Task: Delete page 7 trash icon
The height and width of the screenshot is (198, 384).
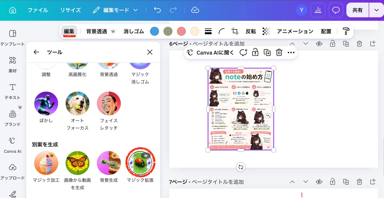Action: pos(359,182)
